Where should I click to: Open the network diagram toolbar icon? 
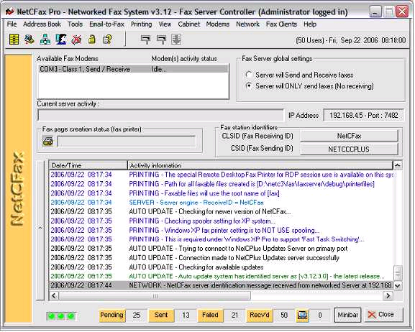pyautogui.click(x=45, y=40)
